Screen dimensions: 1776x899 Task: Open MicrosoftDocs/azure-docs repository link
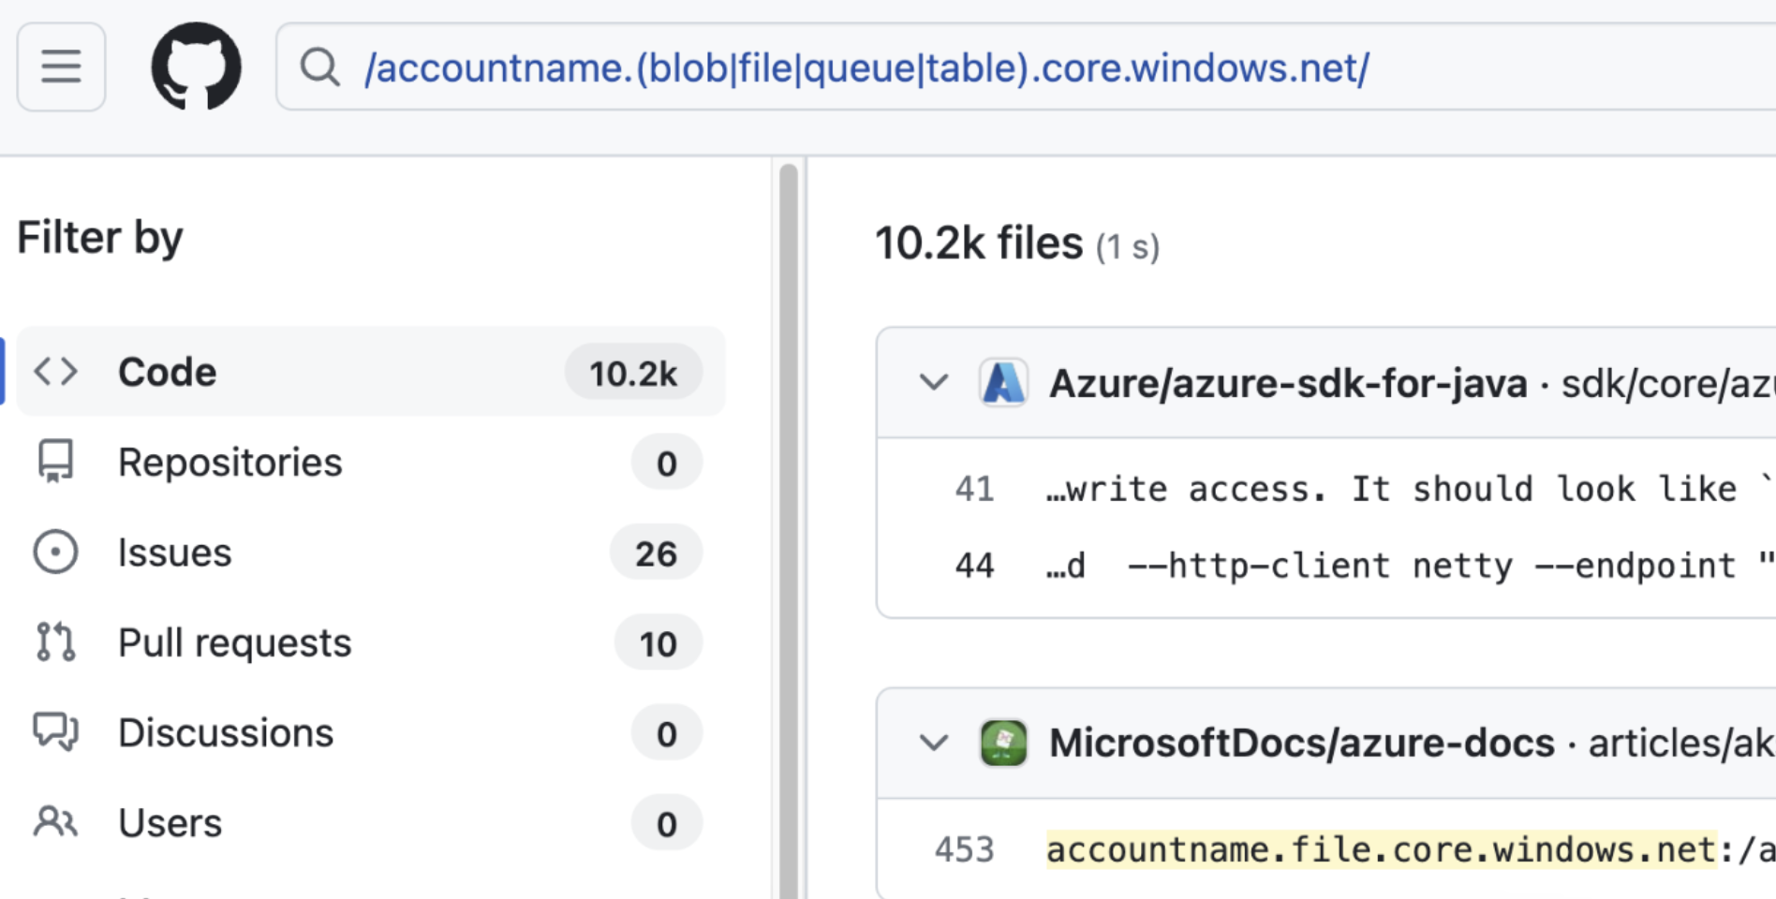(1301, 744)
